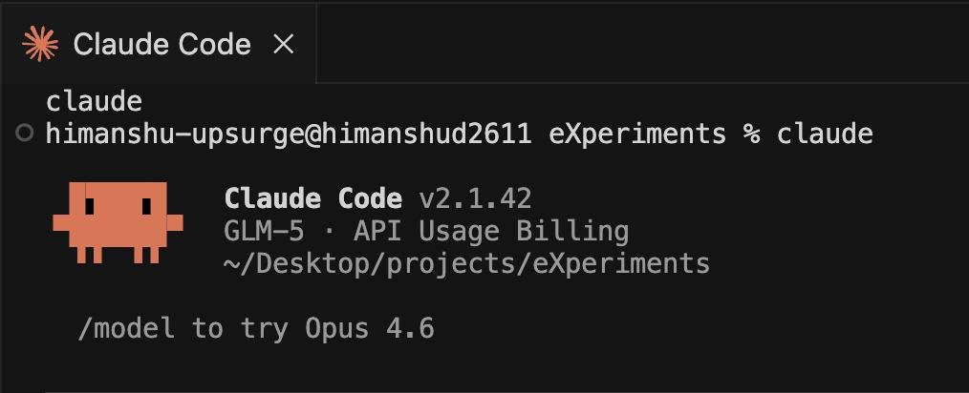Image resolution: width=969 pixels, height=393 pixels.
Task: Click the % shell prompt symbol
Action: (751, 134)
